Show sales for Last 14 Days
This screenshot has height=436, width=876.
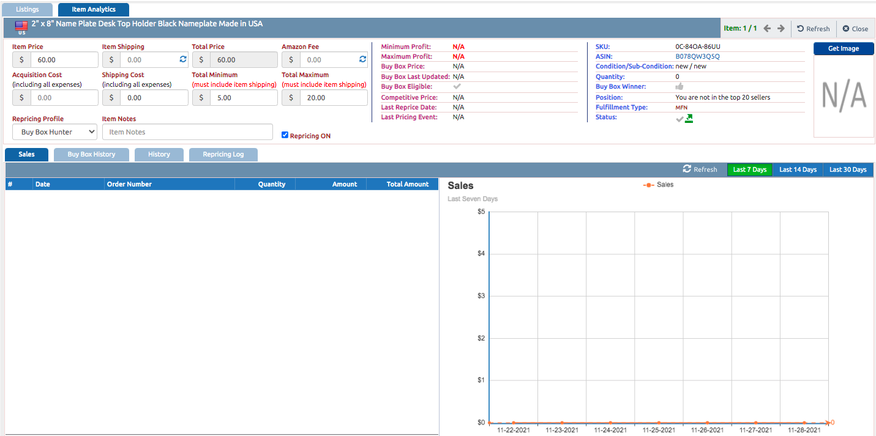[x=798, y=169]
